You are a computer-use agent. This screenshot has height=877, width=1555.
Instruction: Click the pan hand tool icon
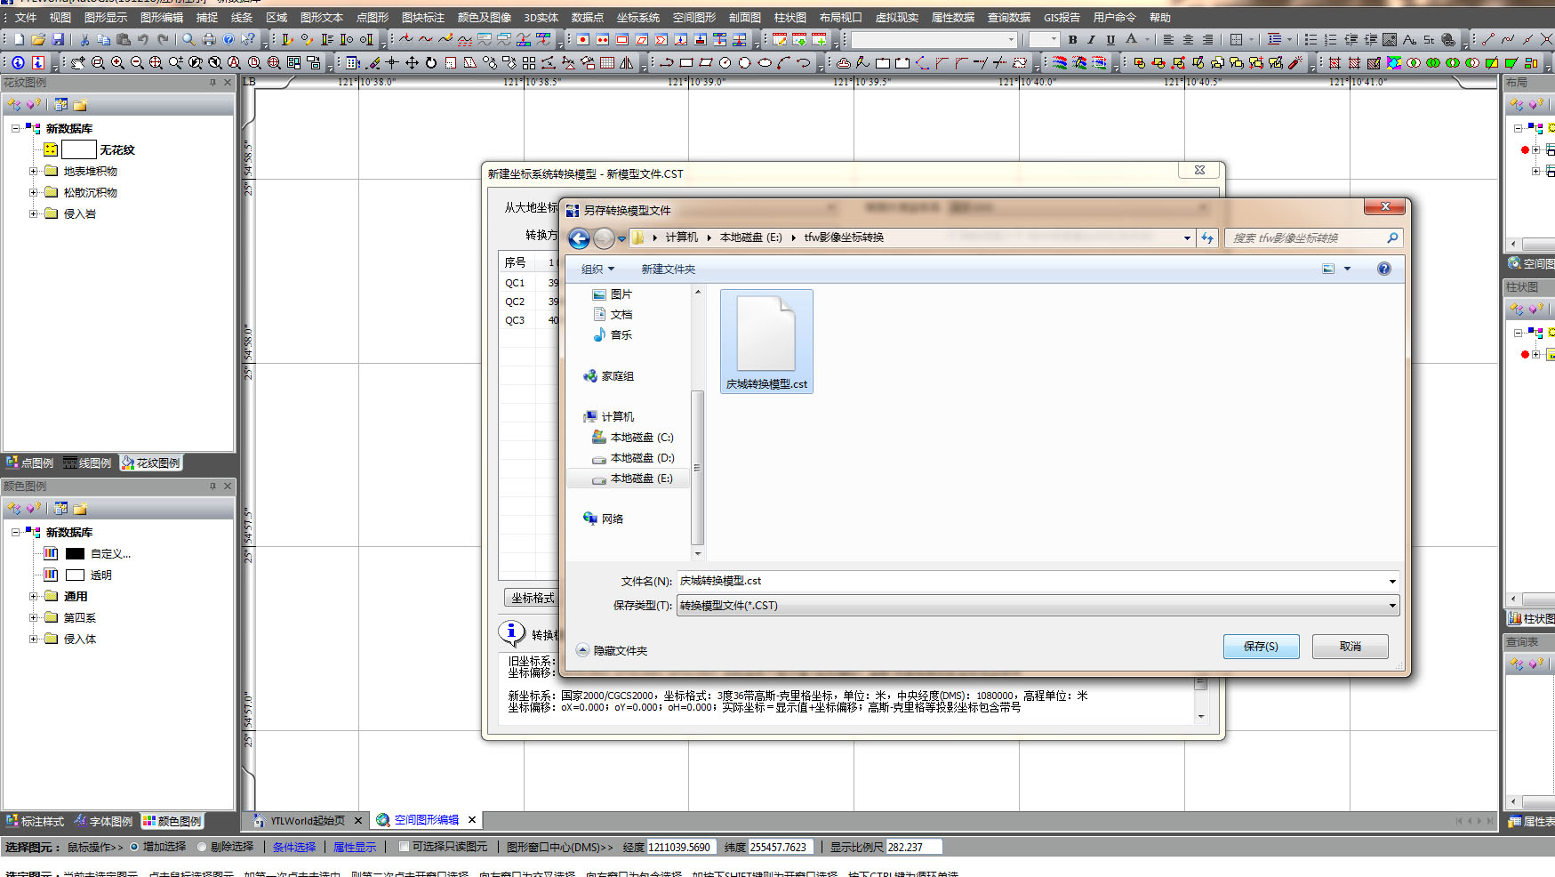78,62
